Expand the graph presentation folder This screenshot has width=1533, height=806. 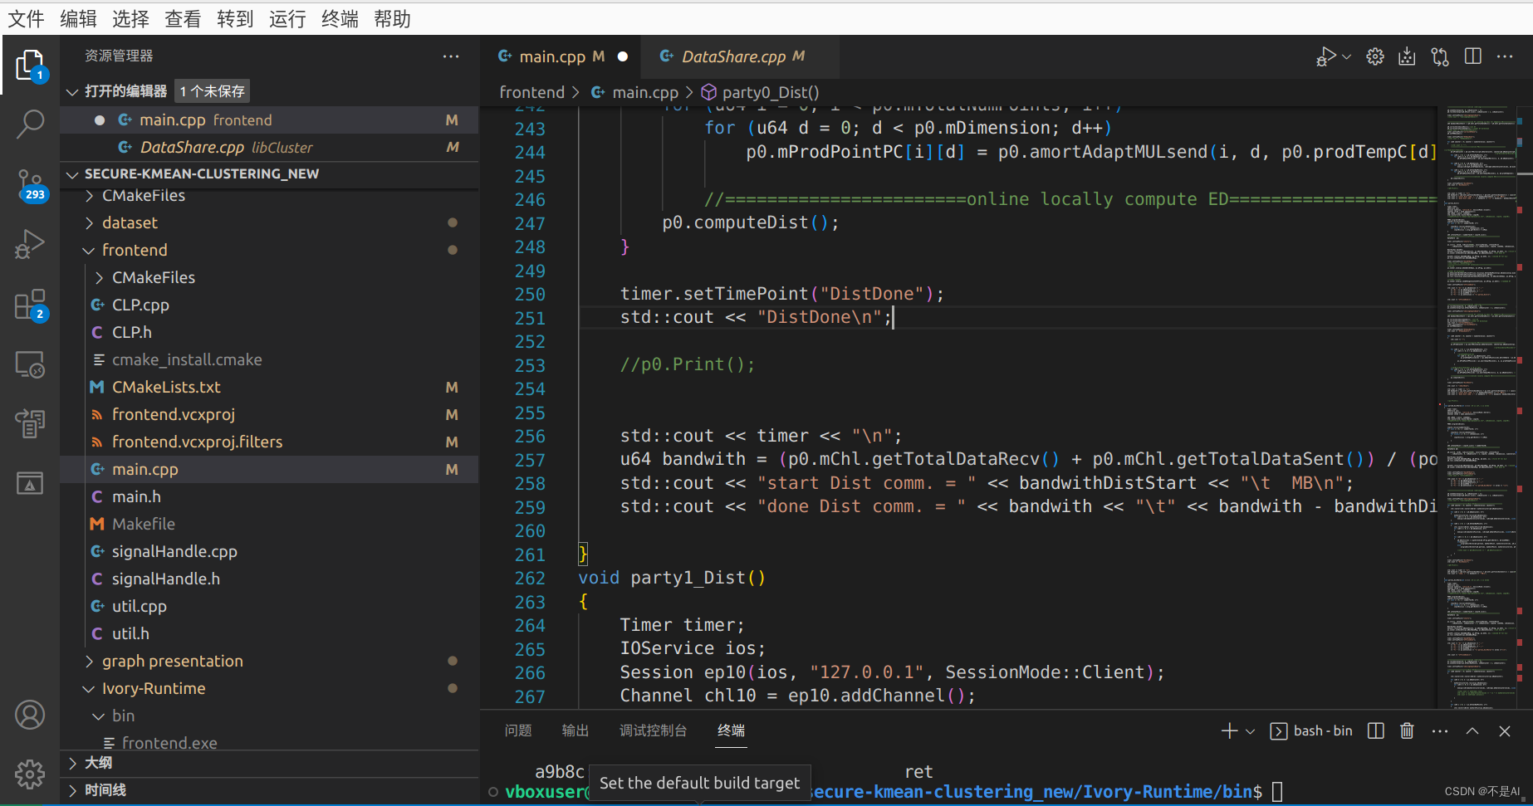tap(270, 661)
